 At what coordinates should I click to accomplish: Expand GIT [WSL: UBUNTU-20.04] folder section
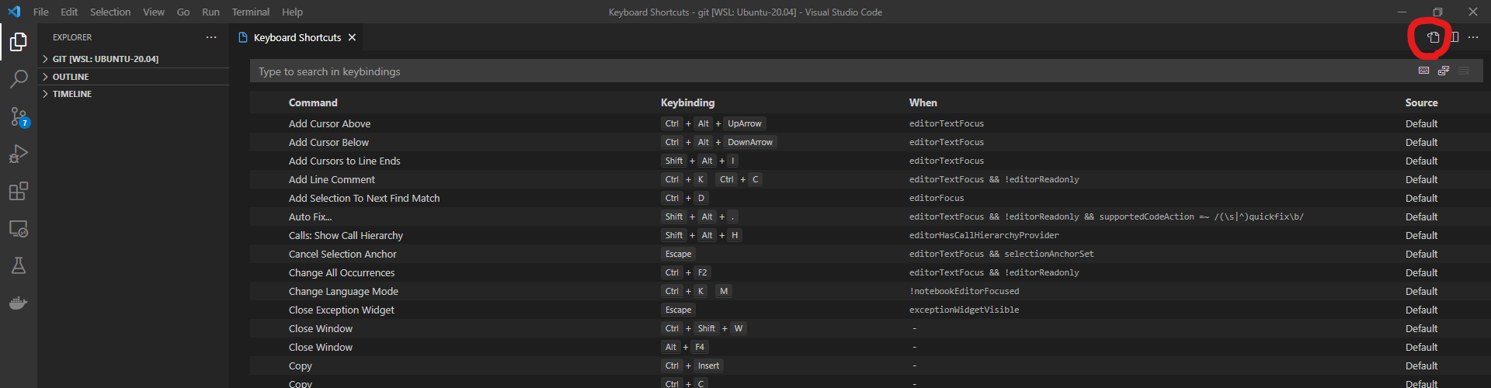pyautogui.click(x=133, y=59)
